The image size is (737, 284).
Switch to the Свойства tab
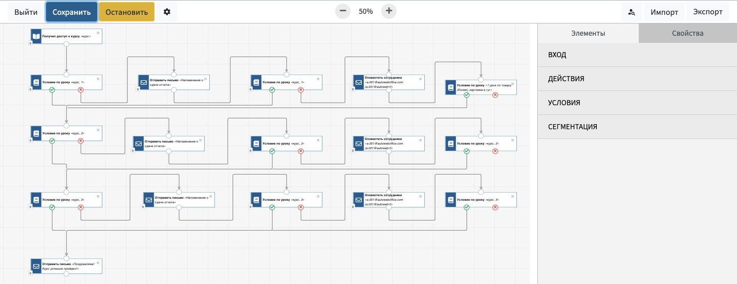pyautogui.click(x=687, y=33)
